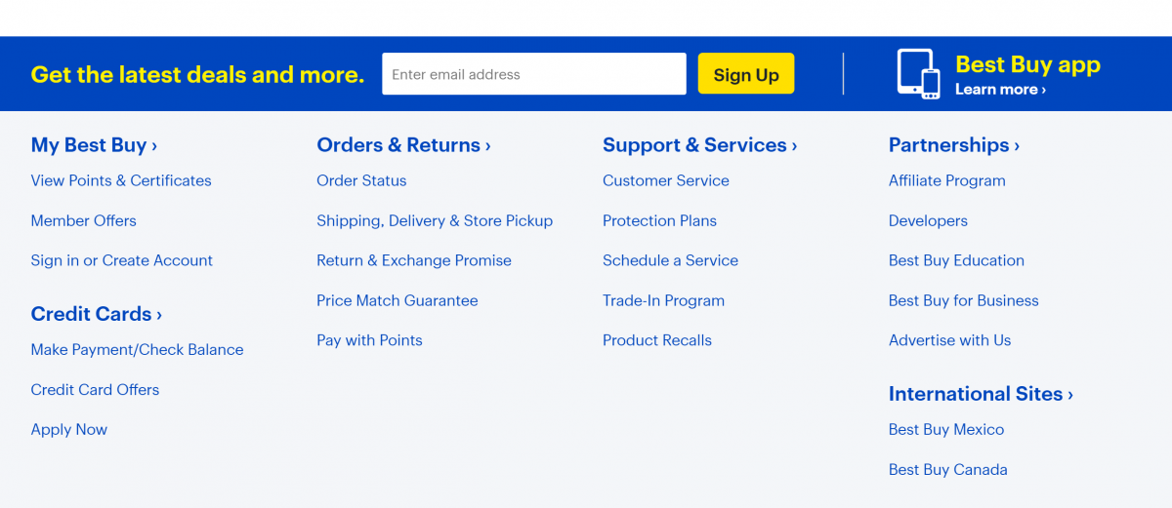Open the Support & Services heading
The height and width of the screenshot is (508, 1172).
(x=699, y=145)
